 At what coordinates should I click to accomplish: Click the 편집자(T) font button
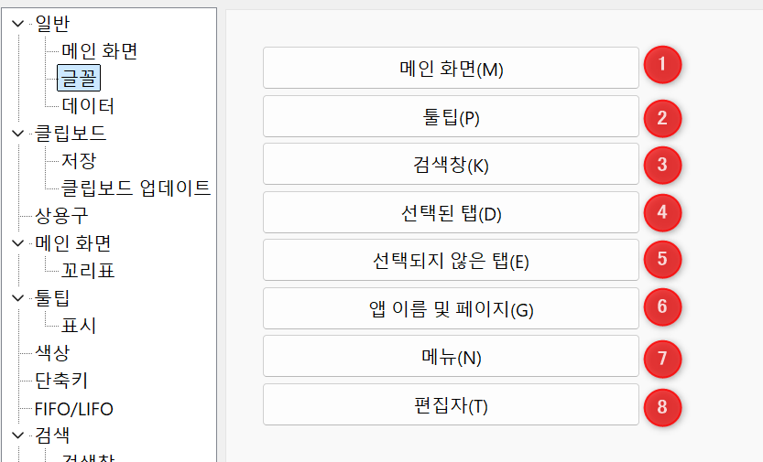[x=451, y=404]
